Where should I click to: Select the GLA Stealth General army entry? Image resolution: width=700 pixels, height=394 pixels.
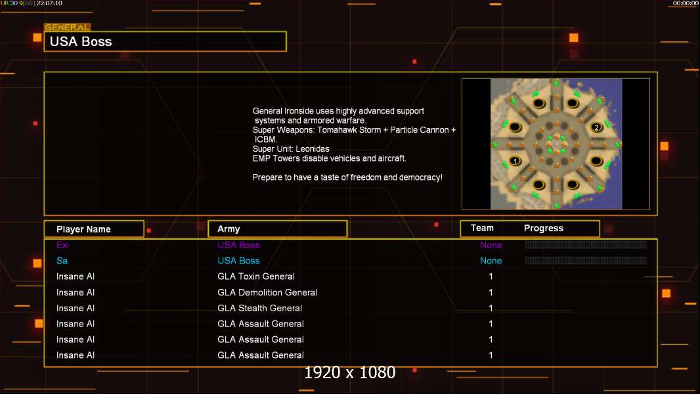coord(259,308)
